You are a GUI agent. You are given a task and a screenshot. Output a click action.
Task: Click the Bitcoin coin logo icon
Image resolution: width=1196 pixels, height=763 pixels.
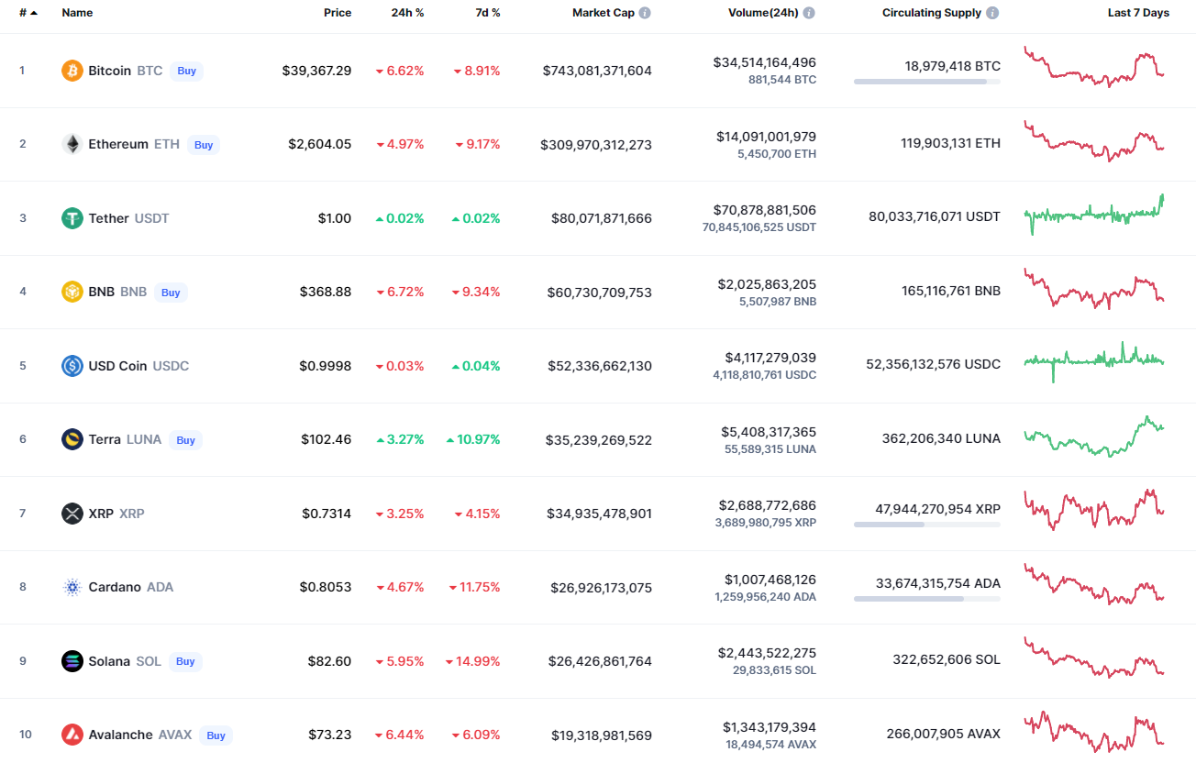coord(72,71)
